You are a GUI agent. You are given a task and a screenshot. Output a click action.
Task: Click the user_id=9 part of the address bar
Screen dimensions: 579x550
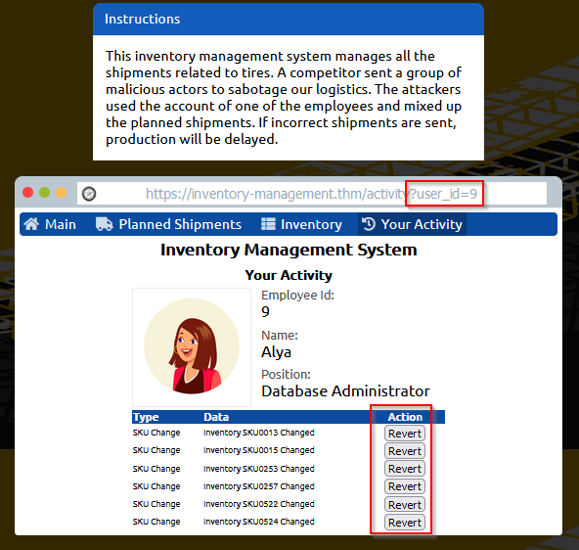(443, 194)
